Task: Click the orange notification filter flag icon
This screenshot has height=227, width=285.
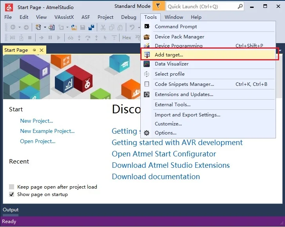Action: click(x=158, y=6)
